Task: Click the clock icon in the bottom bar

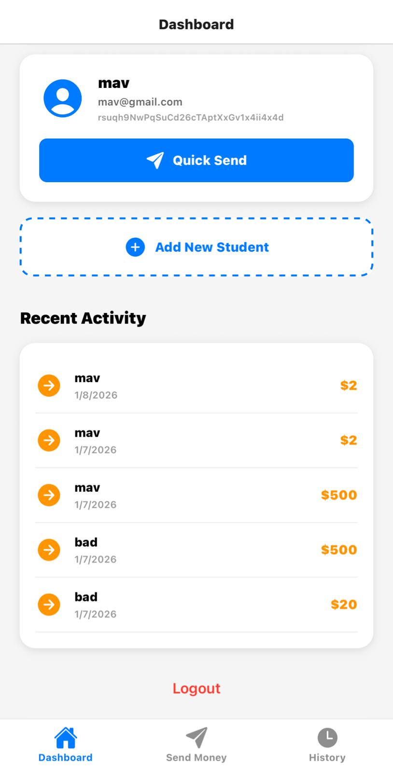Action: [327, 738]
